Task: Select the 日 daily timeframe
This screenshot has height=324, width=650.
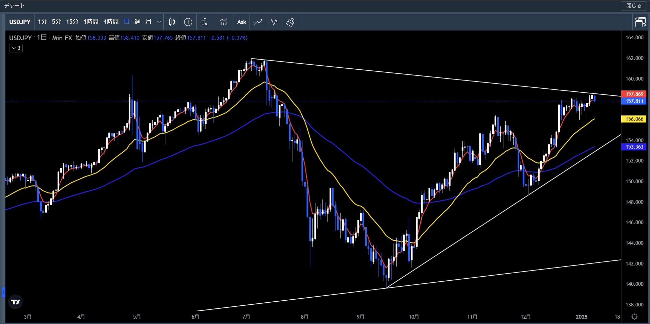Action: pyautogui.click(x=127, y=22)
